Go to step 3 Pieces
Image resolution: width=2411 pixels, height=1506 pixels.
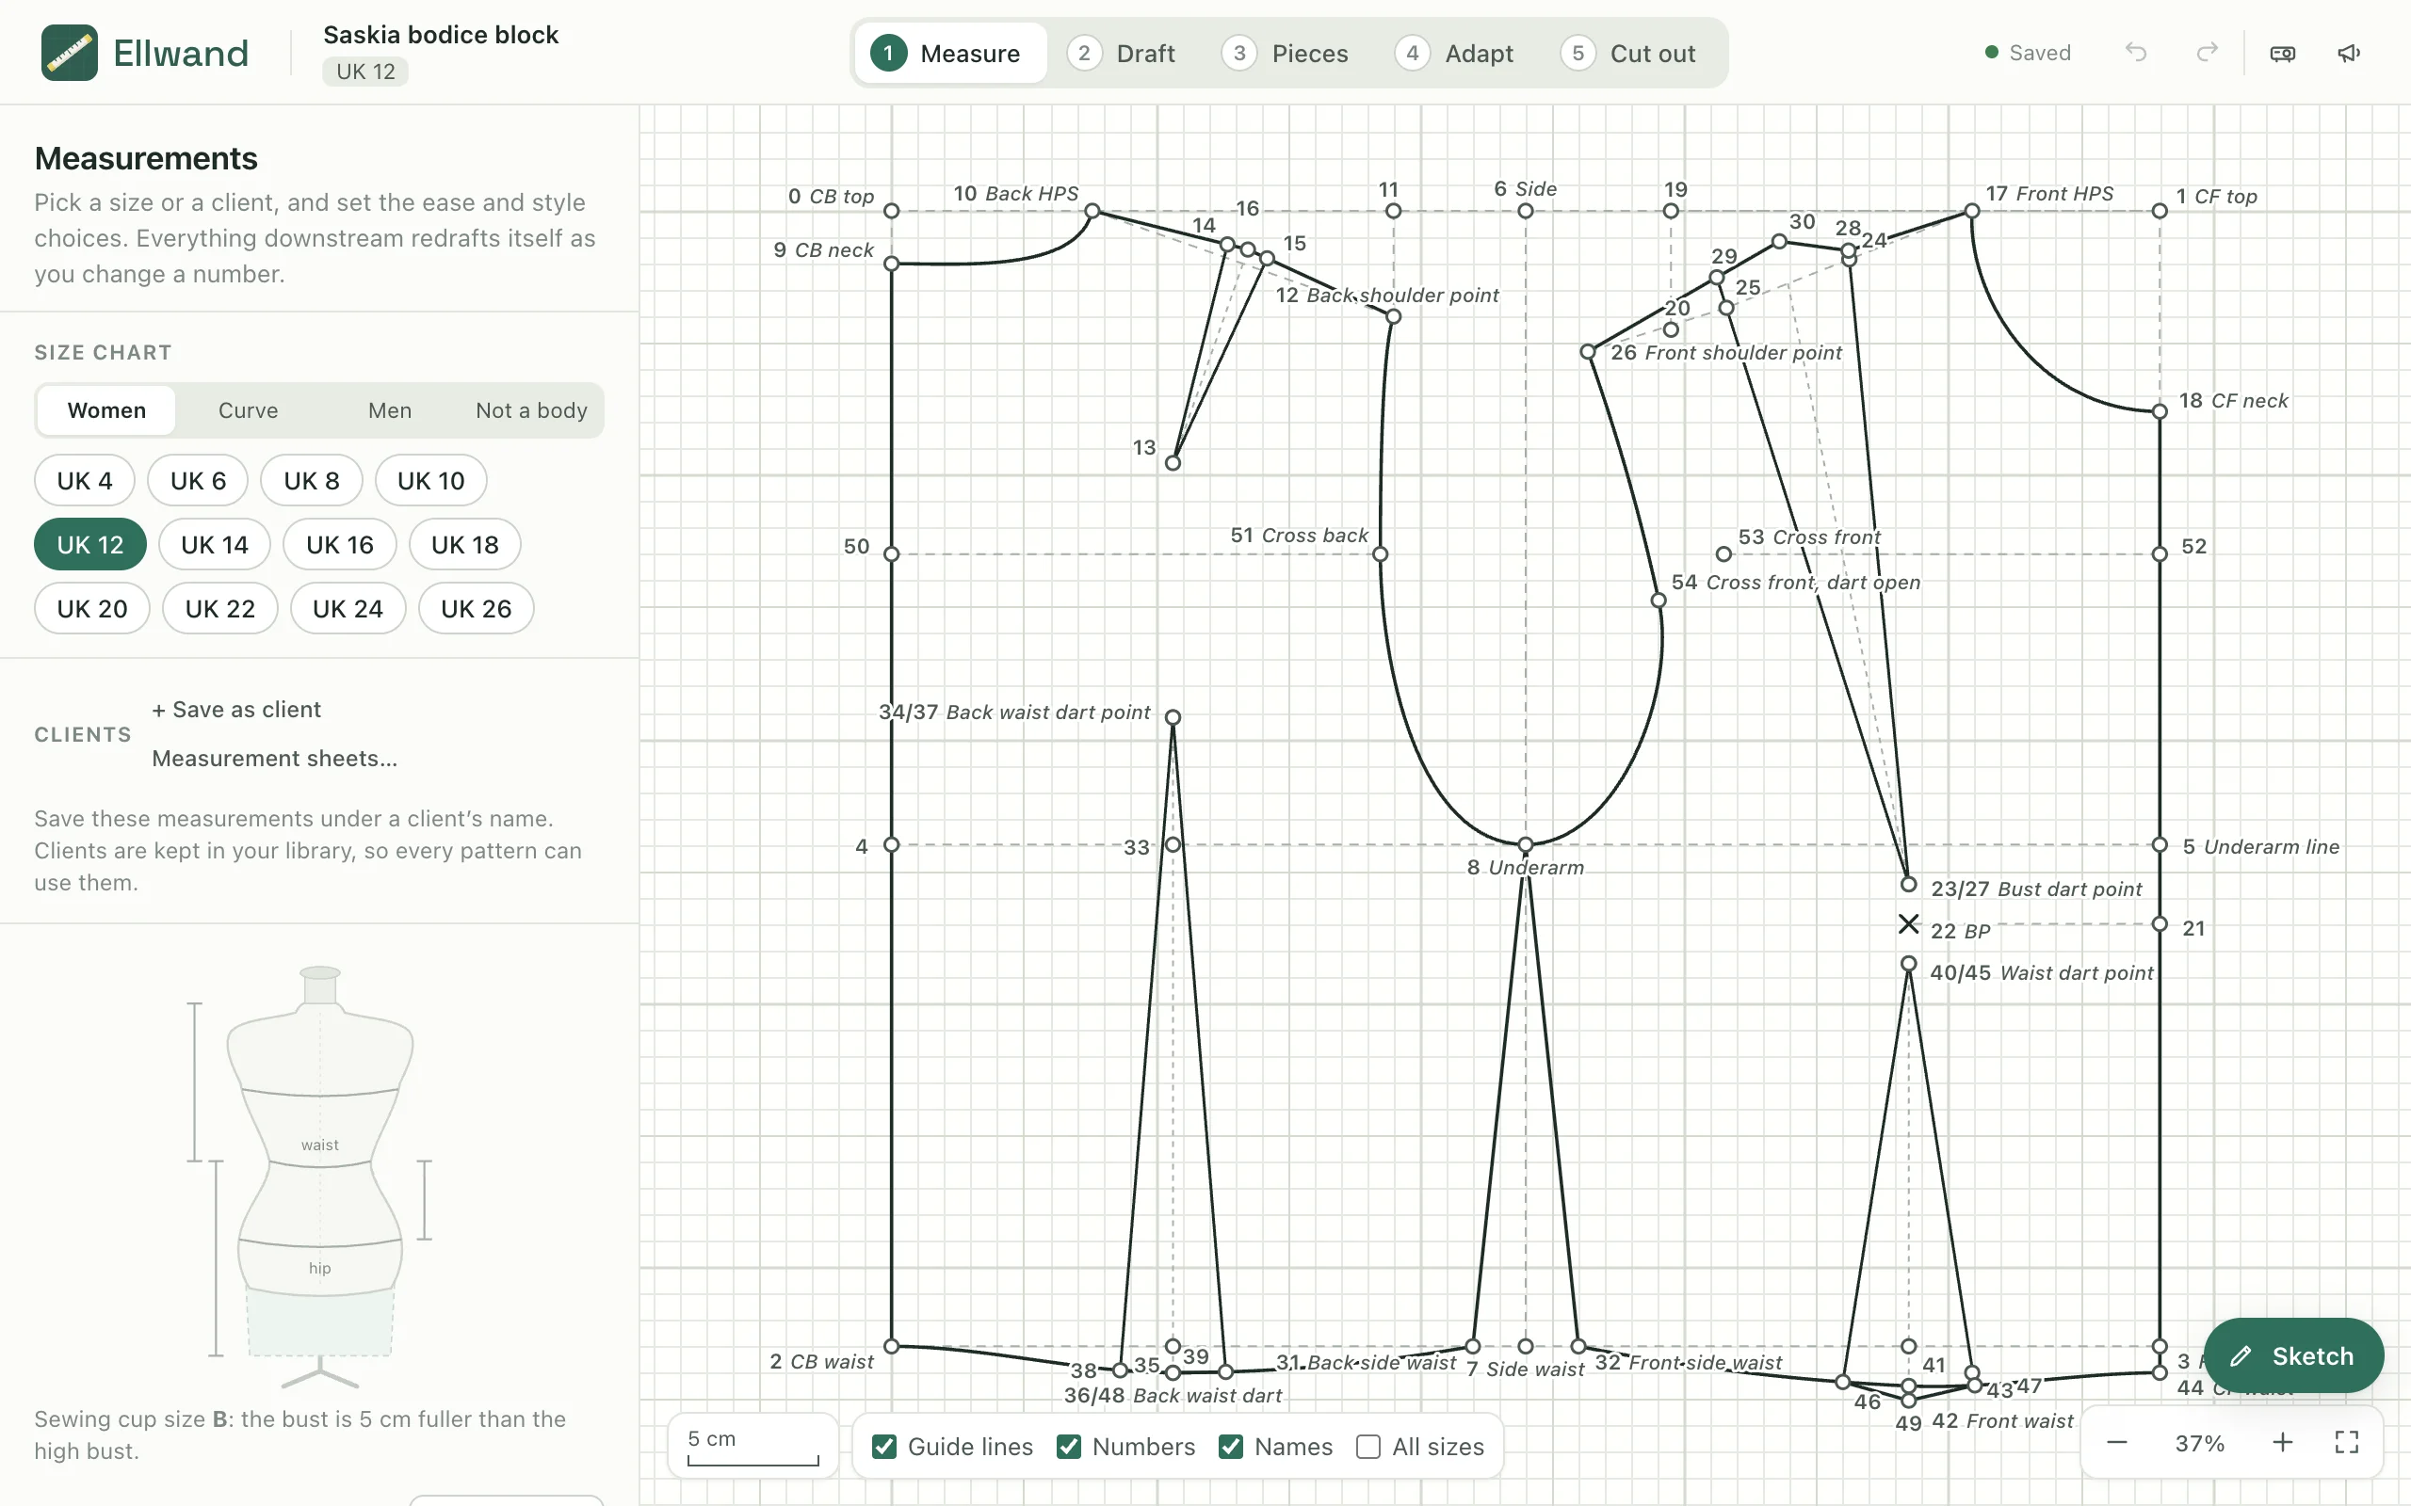(x=1286, y=53)
